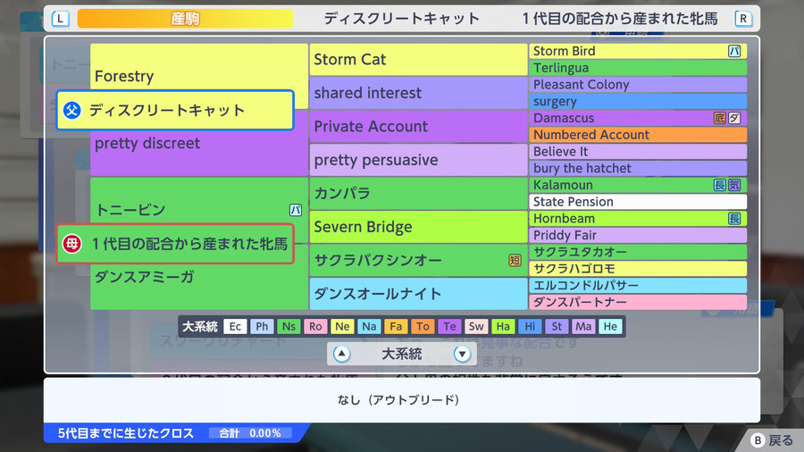Click the up arrow beside 大系統
The width and height of the screenshot is (804, 452).
pos(341,354)
